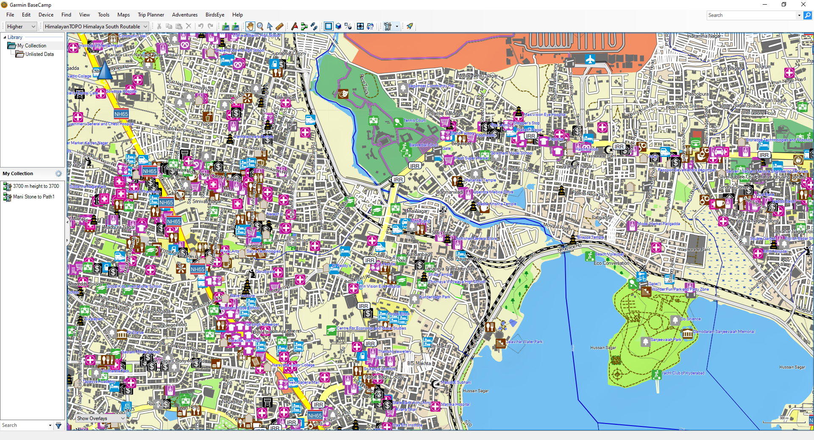Screen dimensions: 814x440
Task: Open the Device menu
Action: tap(46, 15)
